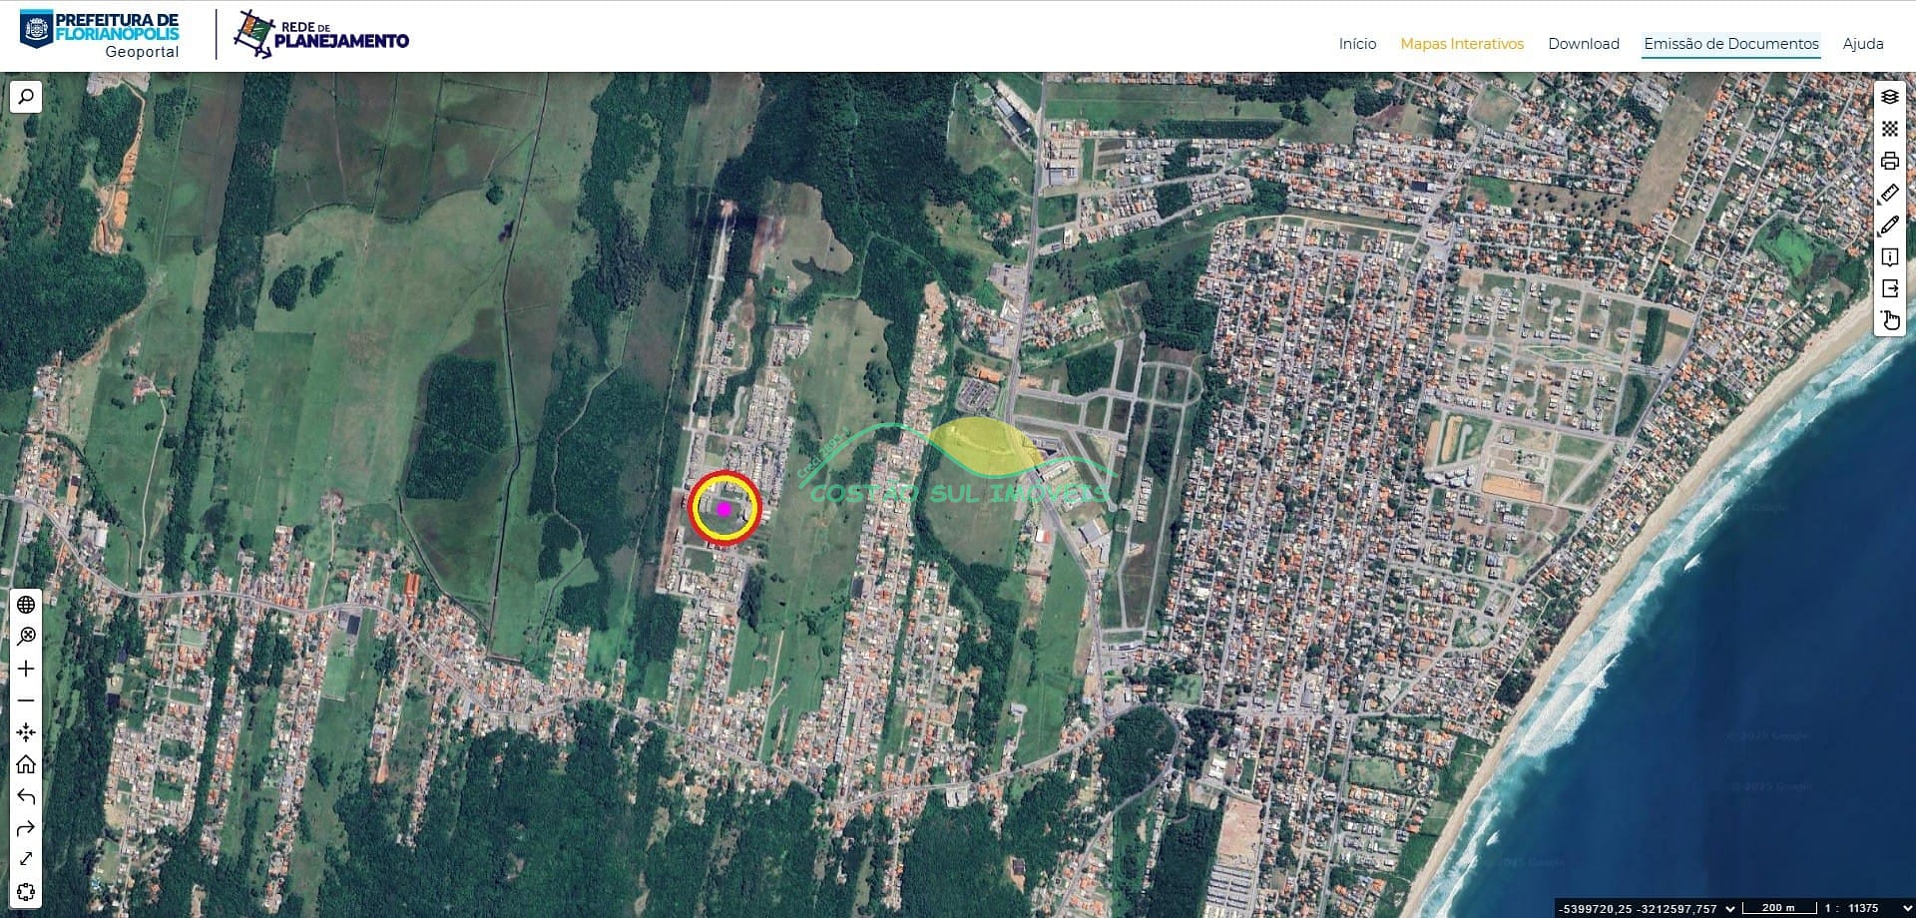Viewport: 1916px width, 918px height.
Task: Select the ruler measurement tool
Action: 1889,193
